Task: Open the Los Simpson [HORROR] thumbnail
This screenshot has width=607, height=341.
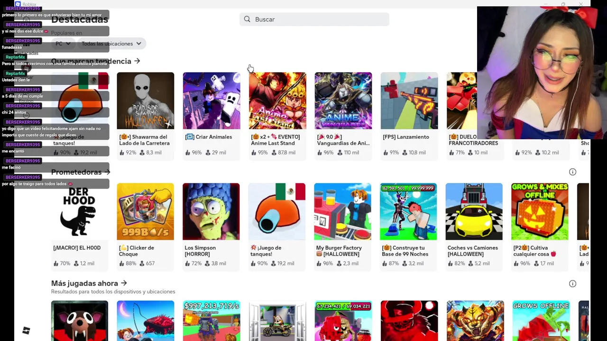Action: (211, 212)
